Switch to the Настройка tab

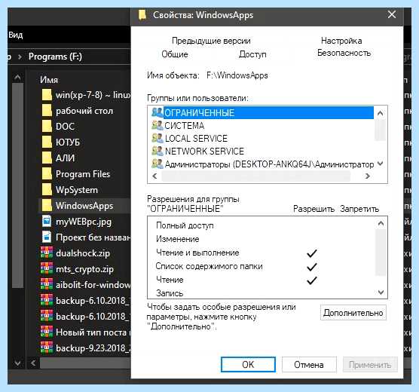point(341,41)
